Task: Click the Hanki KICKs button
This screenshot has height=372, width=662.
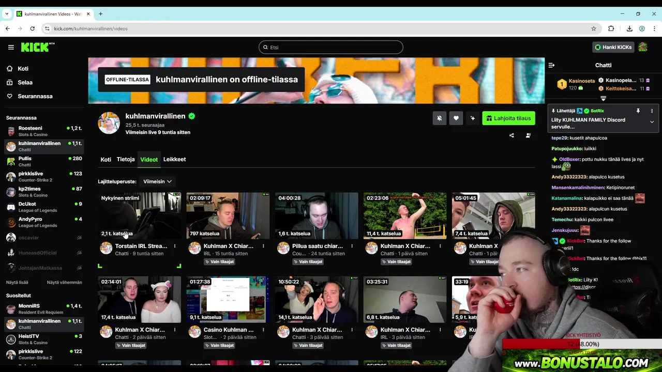Action: coord(613,47)
